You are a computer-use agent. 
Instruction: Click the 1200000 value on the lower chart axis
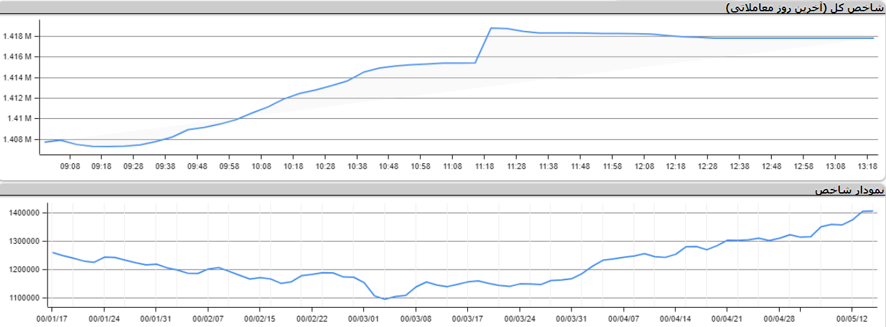[x=24, y=270]
